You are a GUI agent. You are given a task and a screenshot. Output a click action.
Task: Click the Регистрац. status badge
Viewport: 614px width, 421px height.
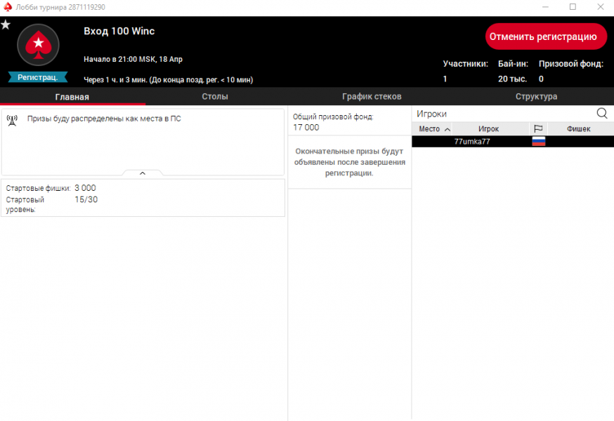[38, 77]
